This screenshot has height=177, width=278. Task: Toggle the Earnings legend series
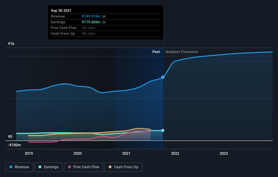pyautogui.click(x=48, y=167)
